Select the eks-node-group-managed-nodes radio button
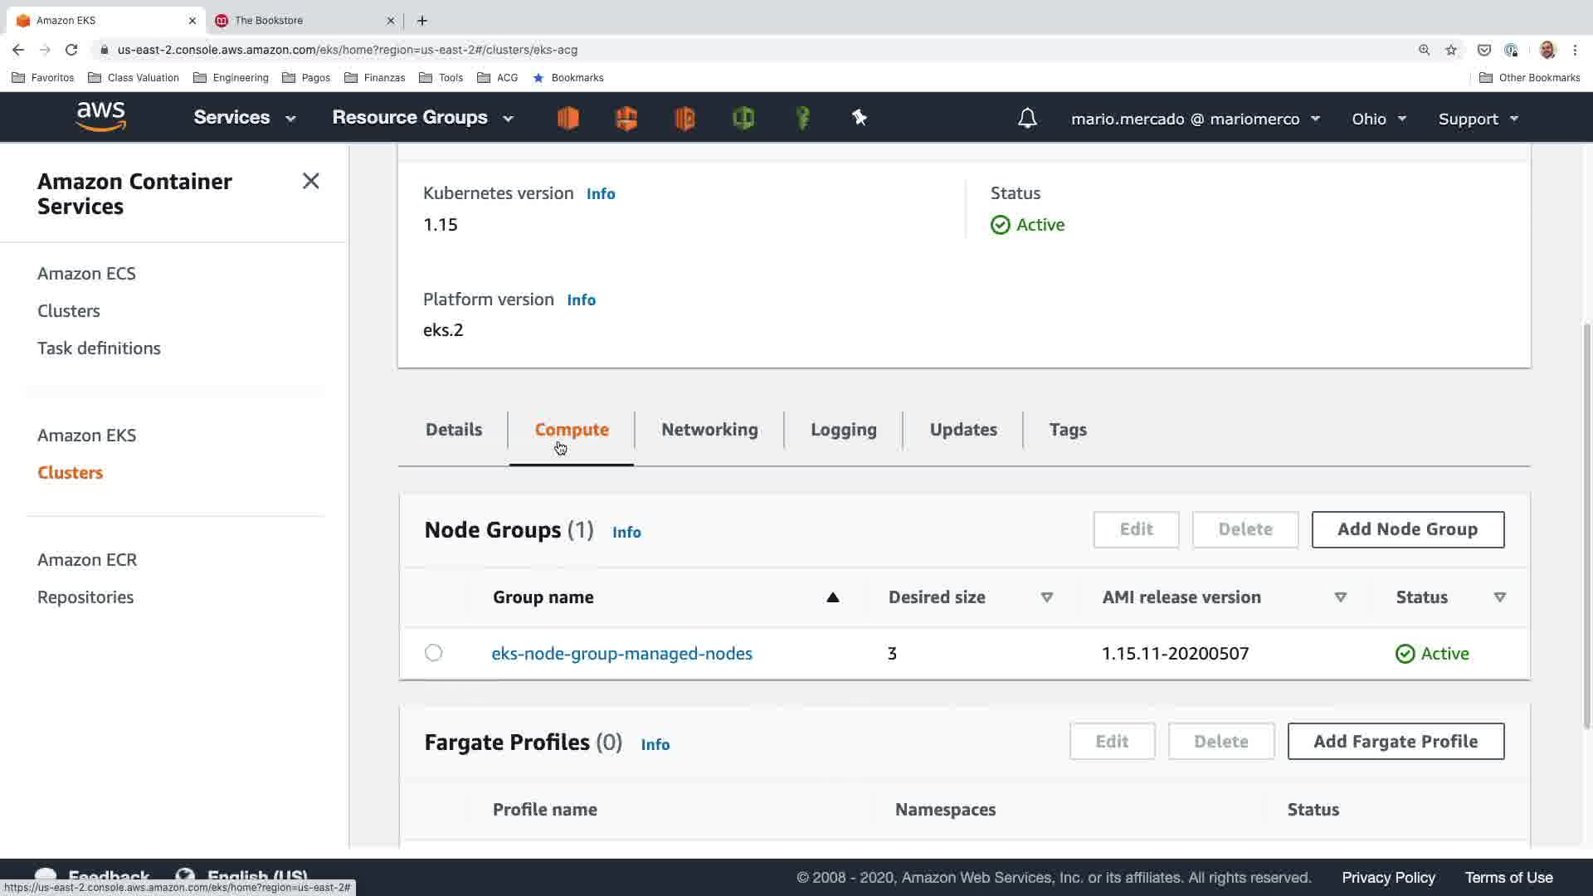The width and height of the screenshot is (1593, 896). click(433, 653)
